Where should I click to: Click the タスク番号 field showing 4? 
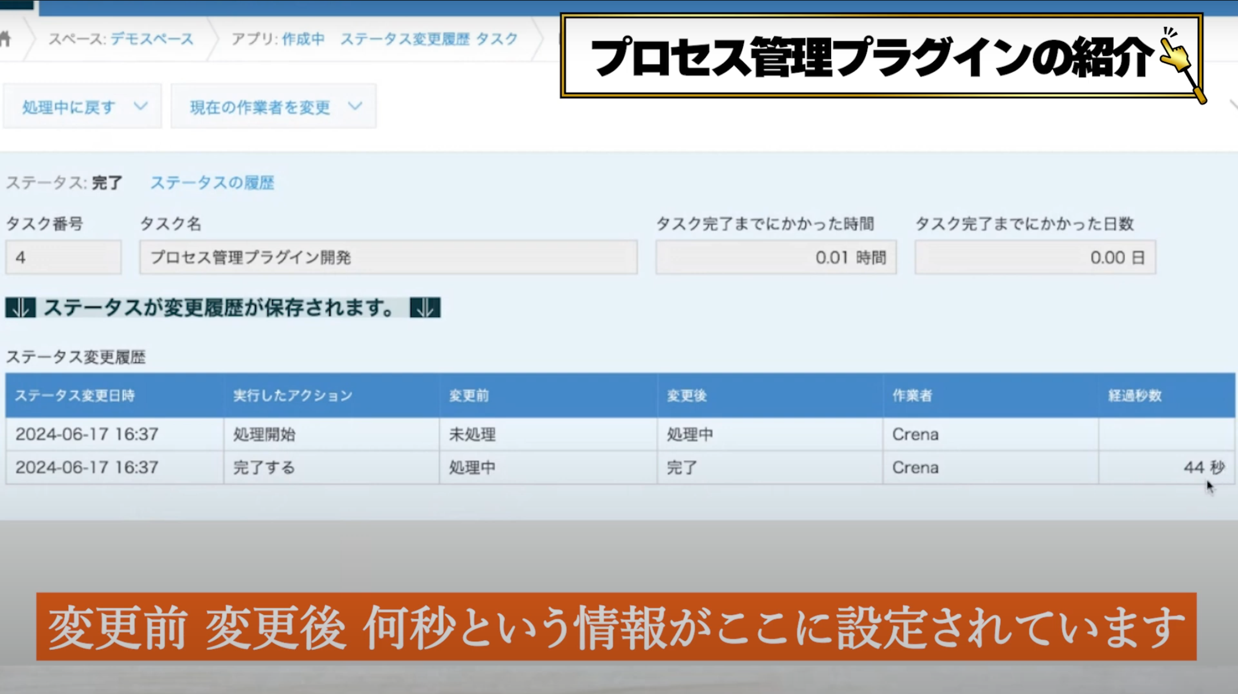point(64,257)
